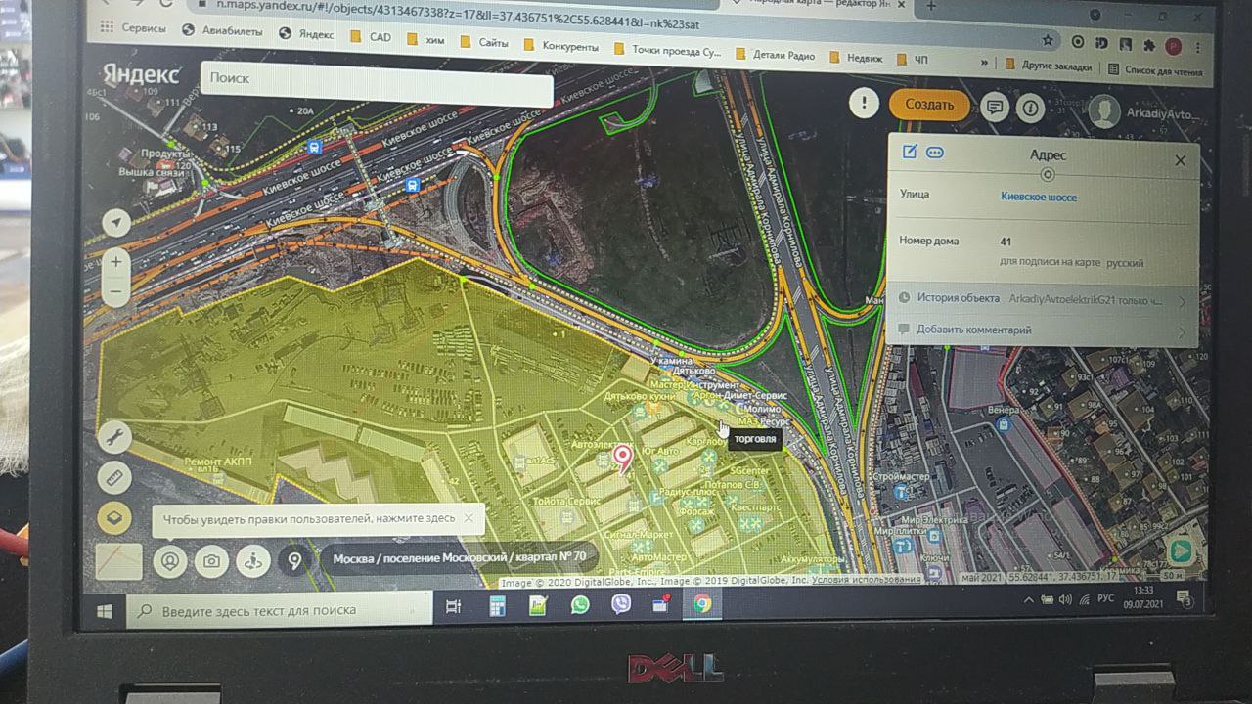The image size is (1252, 704).
Task: Open the ЧП bookmarks folder
Action: (x=913, y=60)
